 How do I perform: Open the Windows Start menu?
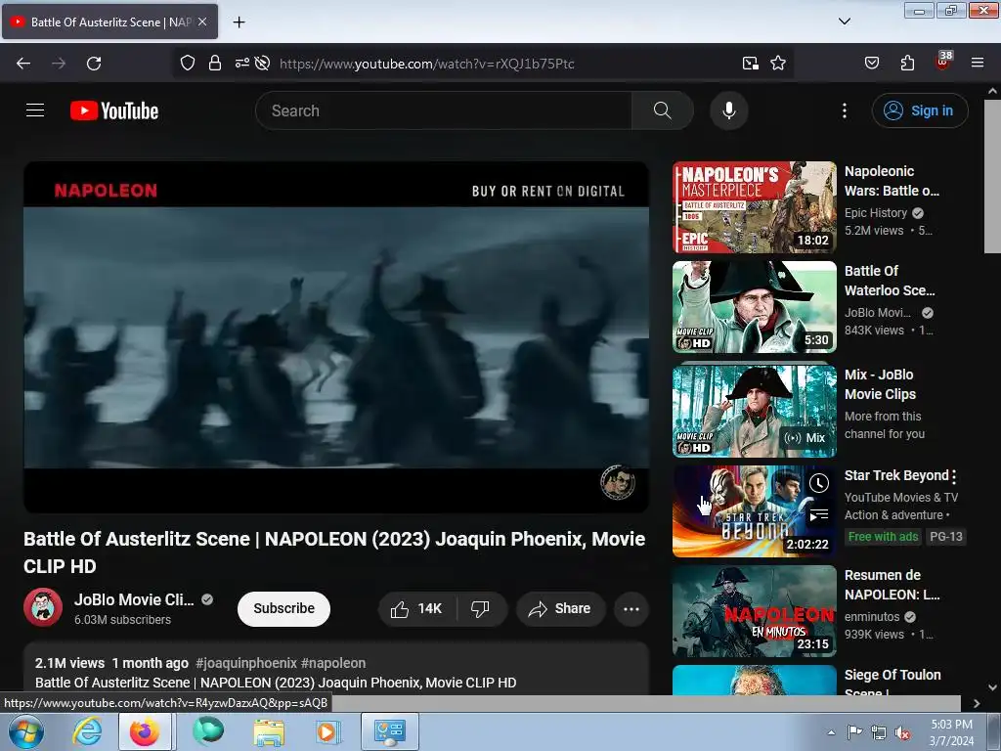tap(26, 731)
